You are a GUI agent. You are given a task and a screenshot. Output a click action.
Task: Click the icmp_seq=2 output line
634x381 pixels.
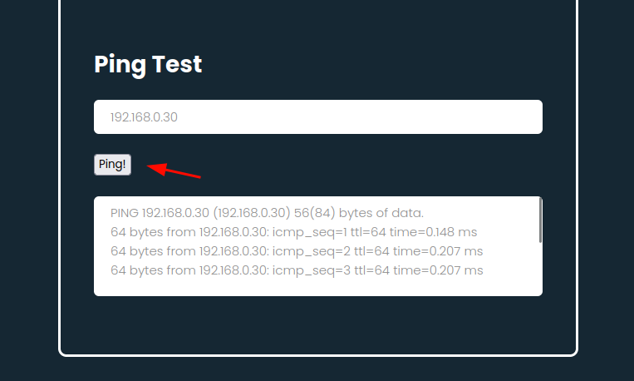[297, 251]
